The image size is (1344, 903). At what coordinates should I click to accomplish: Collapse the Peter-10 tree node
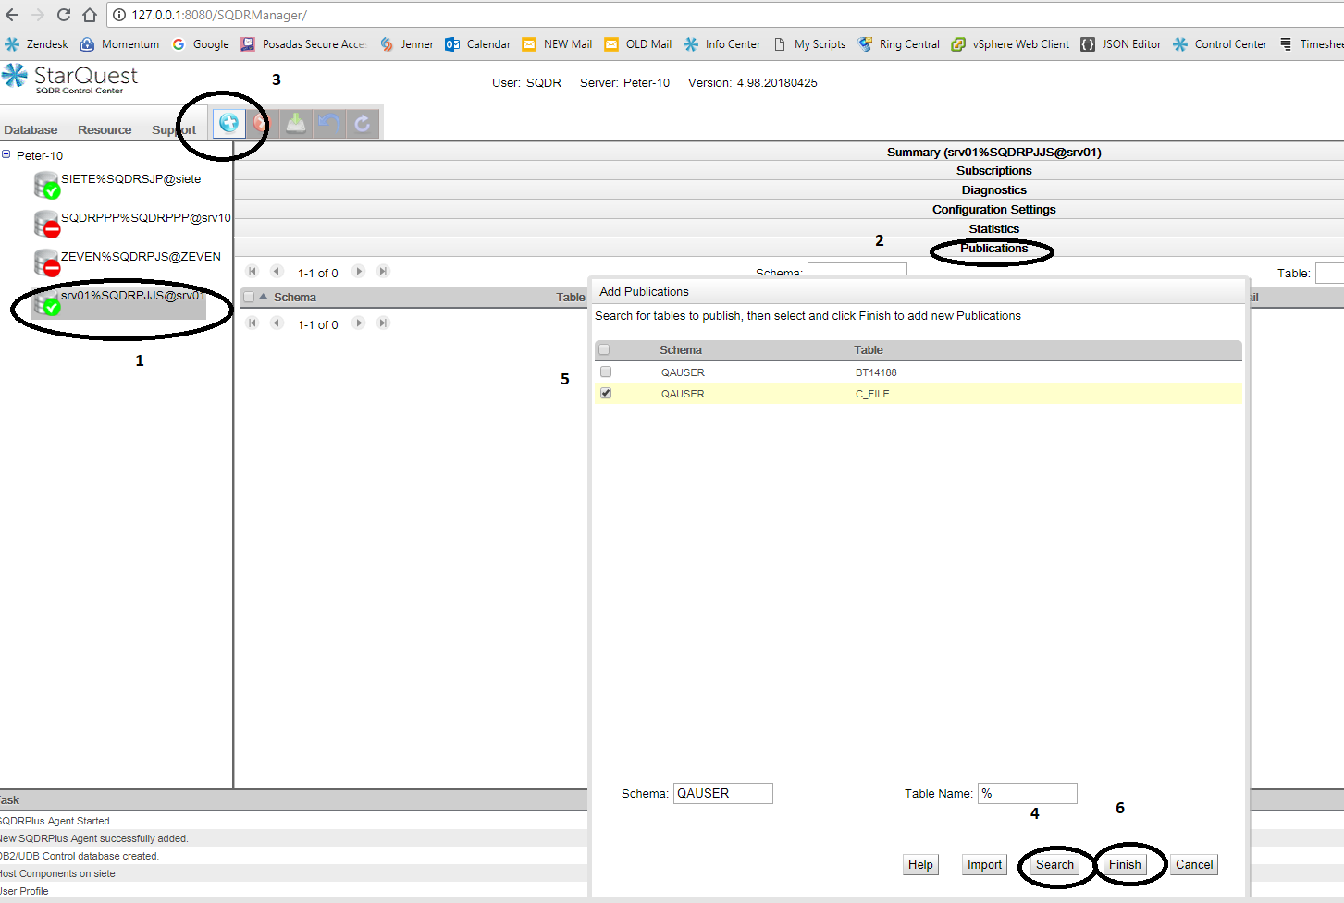click(6, 154)
